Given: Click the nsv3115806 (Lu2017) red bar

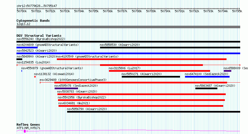Looking at the screenshot, I should pos(159,71).
